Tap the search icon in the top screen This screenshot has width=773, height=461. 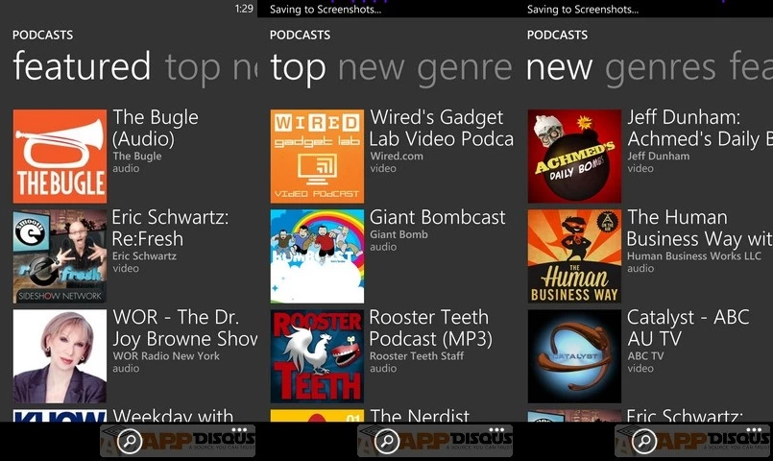(x=387, y=441)
